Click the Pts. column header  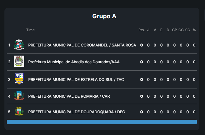click(x=142, y=30)
